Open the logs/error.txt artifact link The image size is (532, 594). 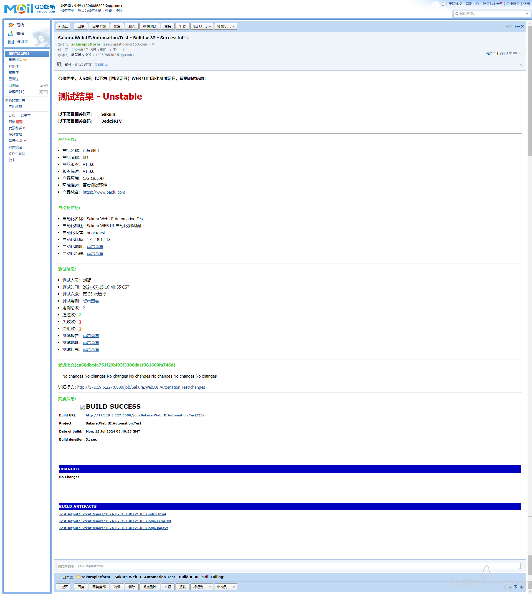coord(115,521)
